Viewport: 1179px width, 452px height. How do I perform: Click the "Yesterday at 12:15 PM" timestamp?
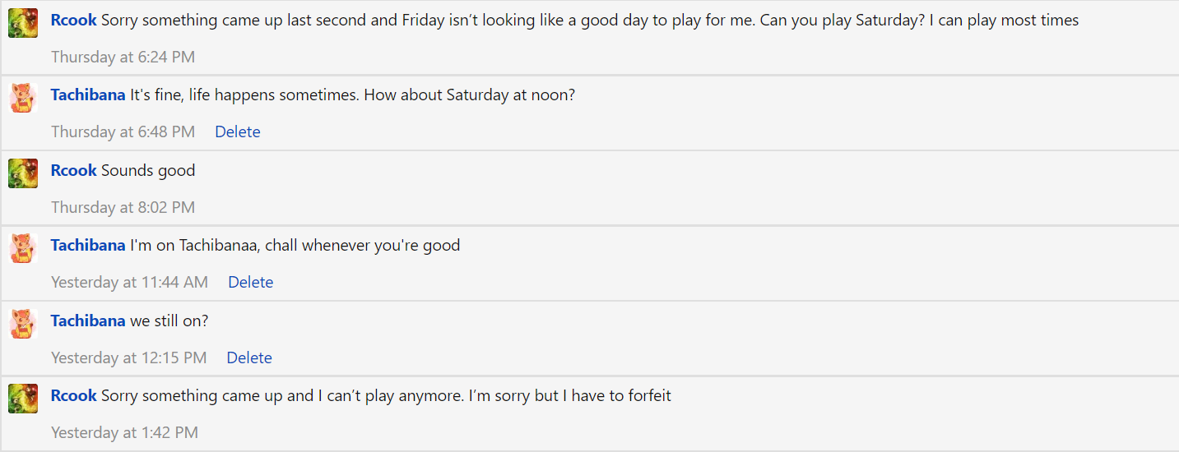(128, 357)
